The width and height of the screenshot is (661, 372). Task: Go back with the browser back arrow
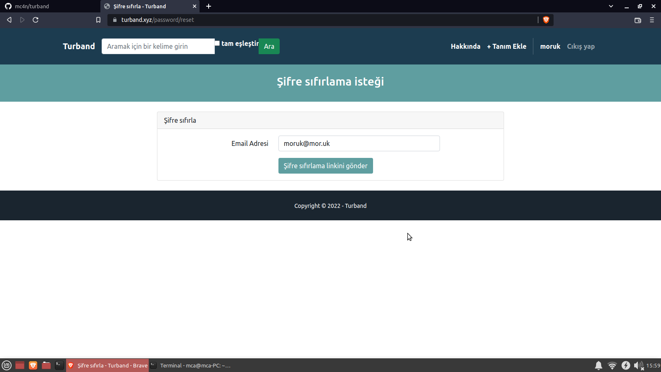click(9, 20)
